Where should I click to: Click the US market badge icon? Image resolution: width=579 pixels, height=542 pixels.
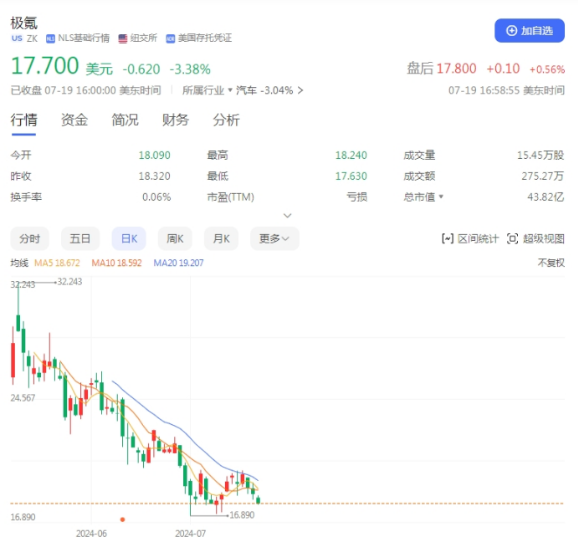click(17, 38)
